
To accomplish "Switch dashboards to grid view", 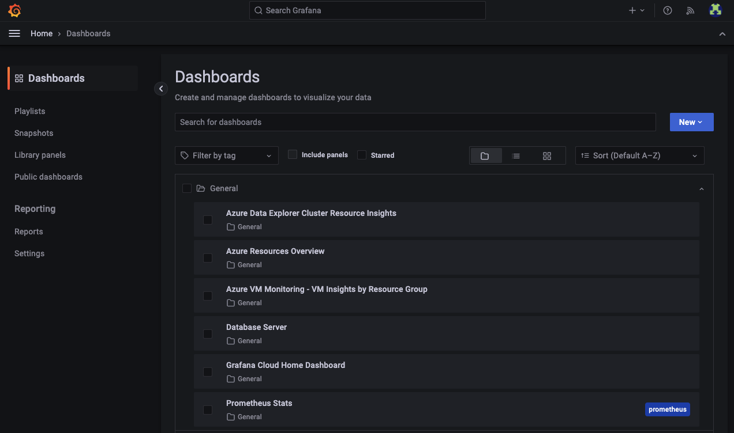I will pyautogui.click(x=546, y=155).
